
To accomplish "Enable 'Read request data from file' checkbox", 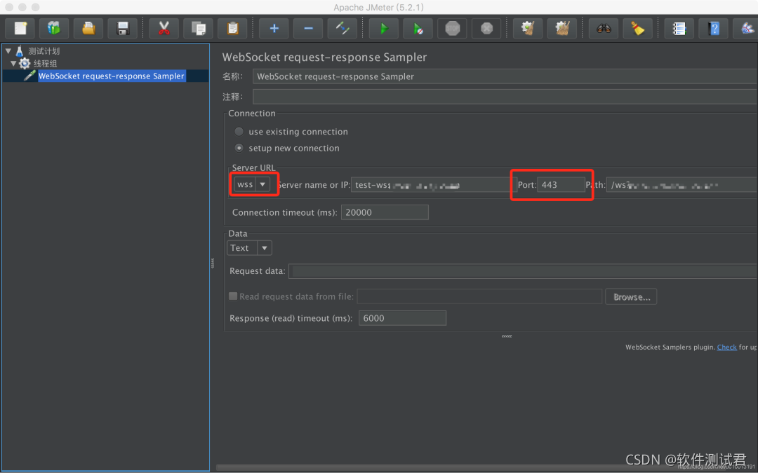I will [233, 296].
